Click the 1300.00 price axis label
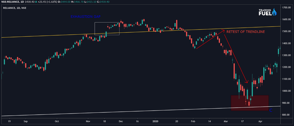The width and height of the screenshot is (294, 126). pyautogui.click(x=287, y=55)
